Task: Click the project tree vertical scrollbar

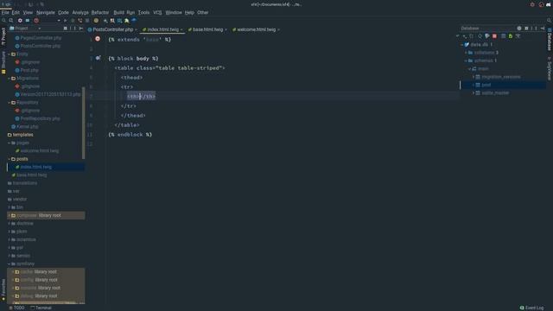Action: pos(84,123)
